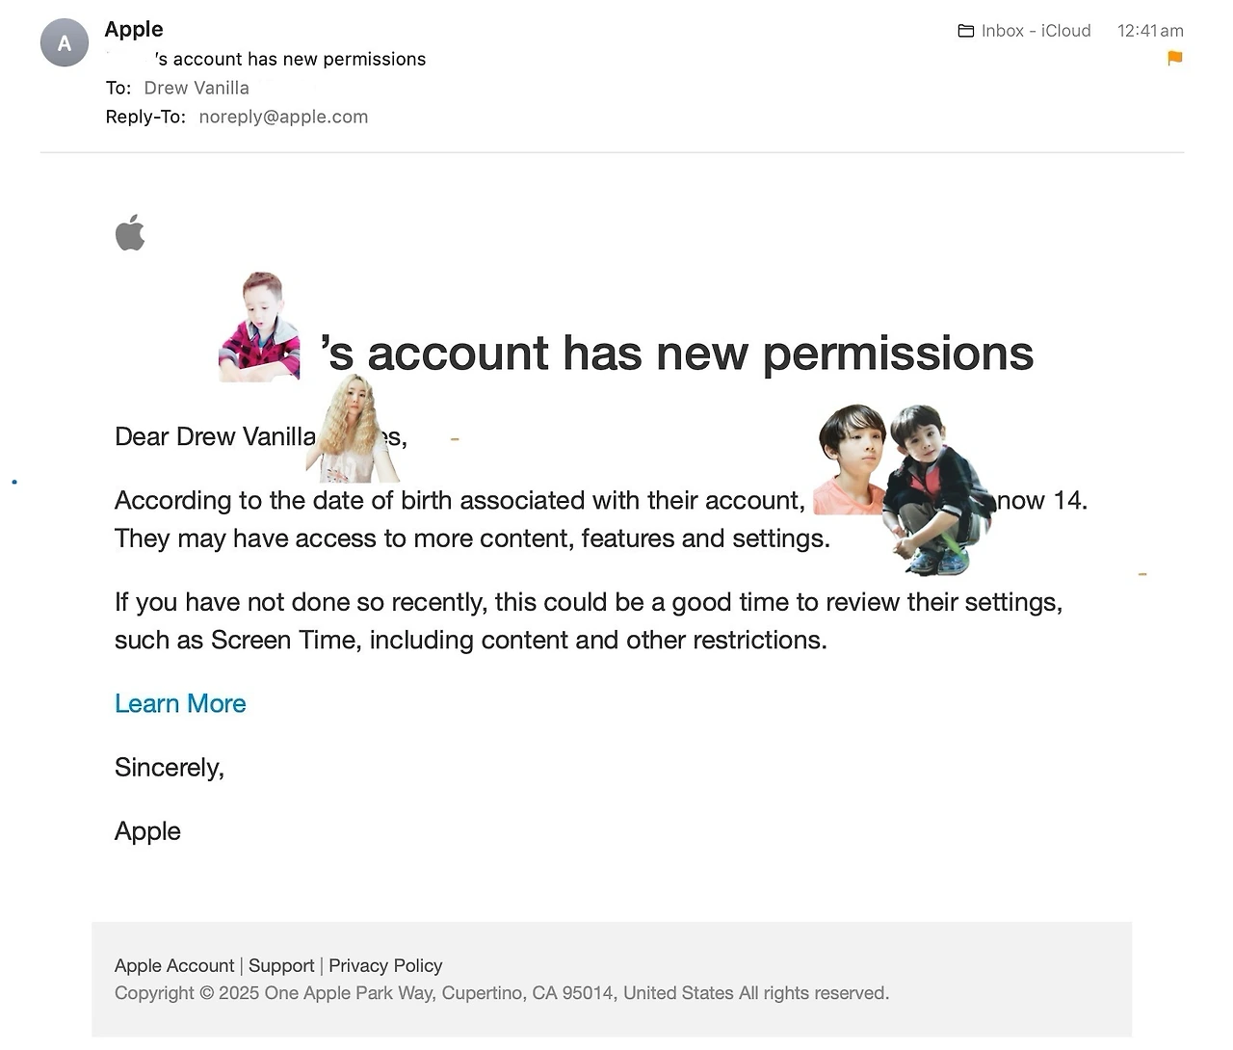The image size is (1233, 1050).
Task: Click the noreply@apple.com reply-to address
Action: coord(283,117)
